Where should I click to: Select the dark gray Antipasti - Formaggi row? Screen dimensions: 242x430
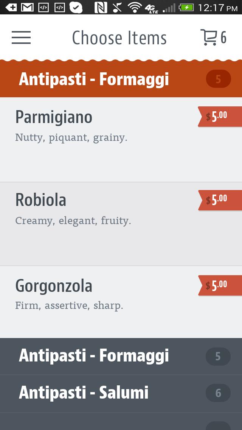click(x=94, y=355)
